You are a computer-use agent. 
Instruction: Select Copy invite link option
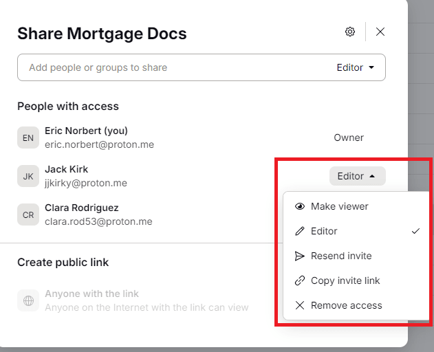tap(357, 280)
